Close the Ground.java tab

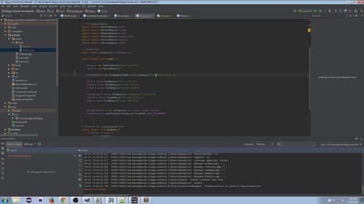click(131, 16)
